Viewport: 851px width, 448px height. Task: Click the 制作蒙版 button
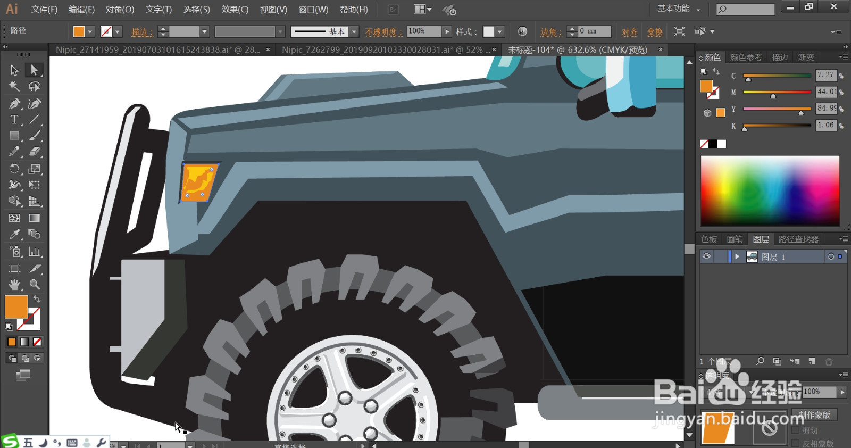814,415
